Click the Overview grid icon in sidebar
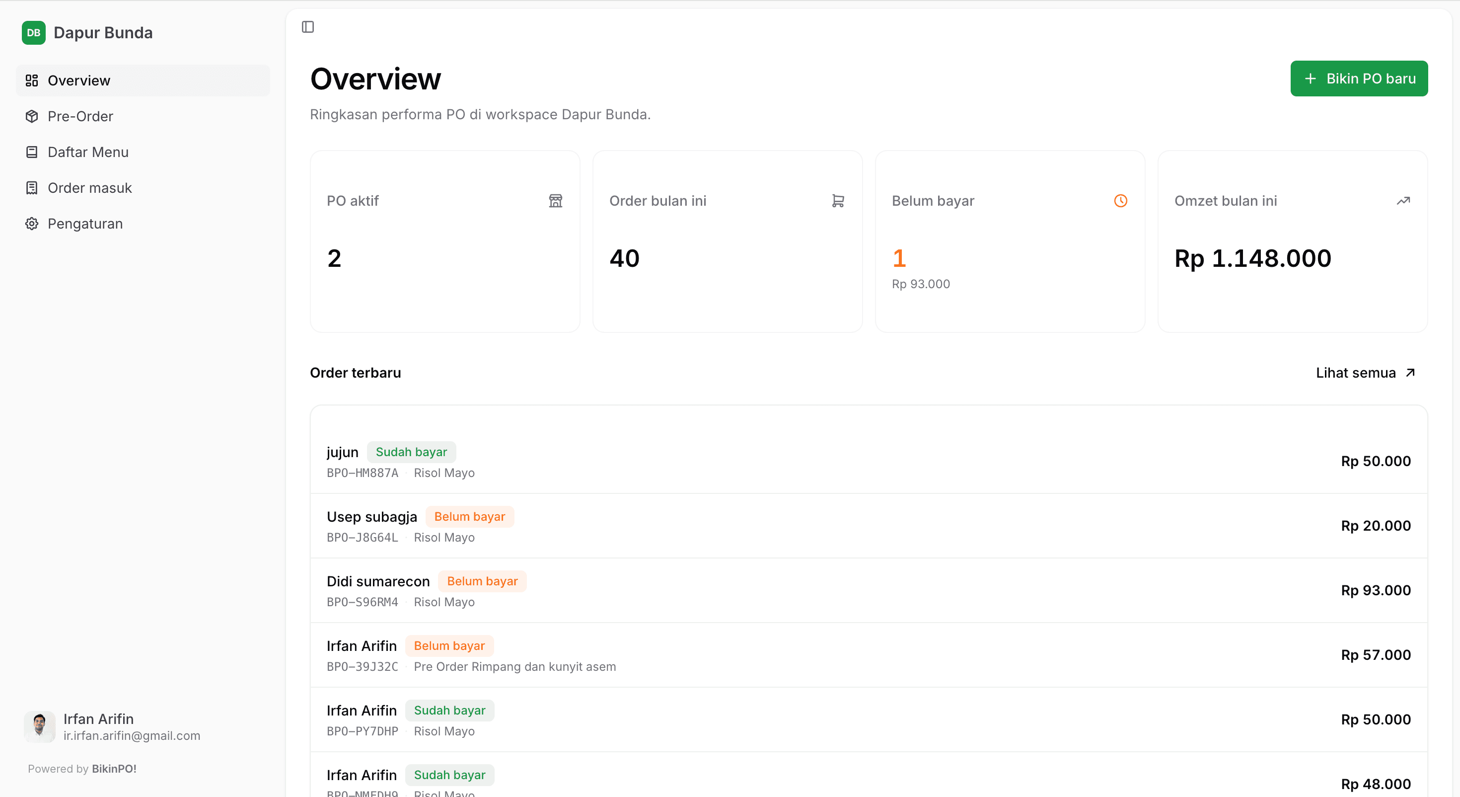This screenshot has height=797, width=1460. click(x=32, y=80)
